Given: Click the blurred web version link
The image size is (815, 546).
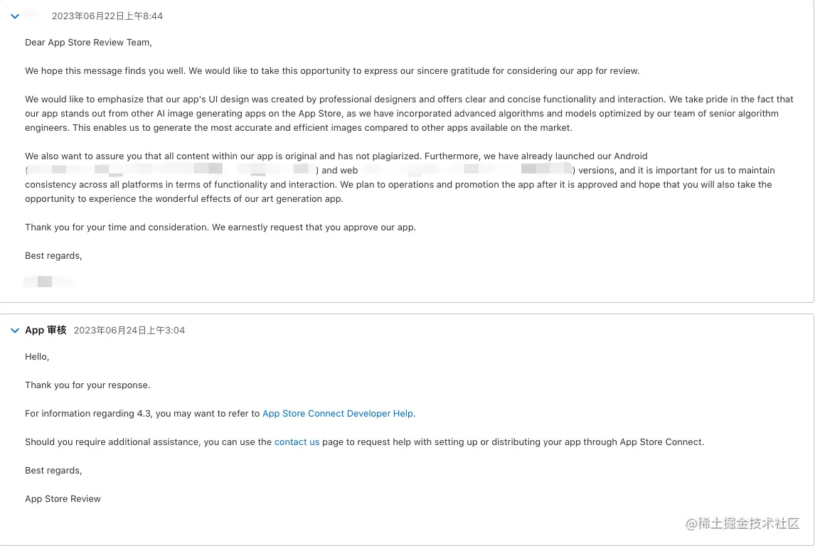Looking at the screenshot, I should 467,170.
